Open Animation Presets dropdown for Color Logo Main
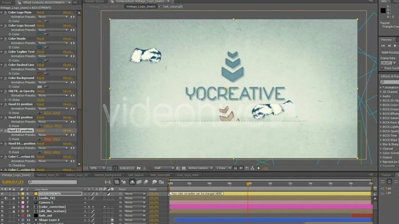 point(53,17)
